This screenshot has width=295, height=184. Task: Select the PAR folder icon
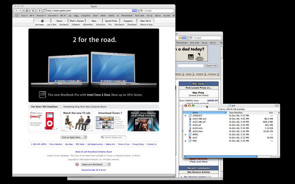[190, 141]
